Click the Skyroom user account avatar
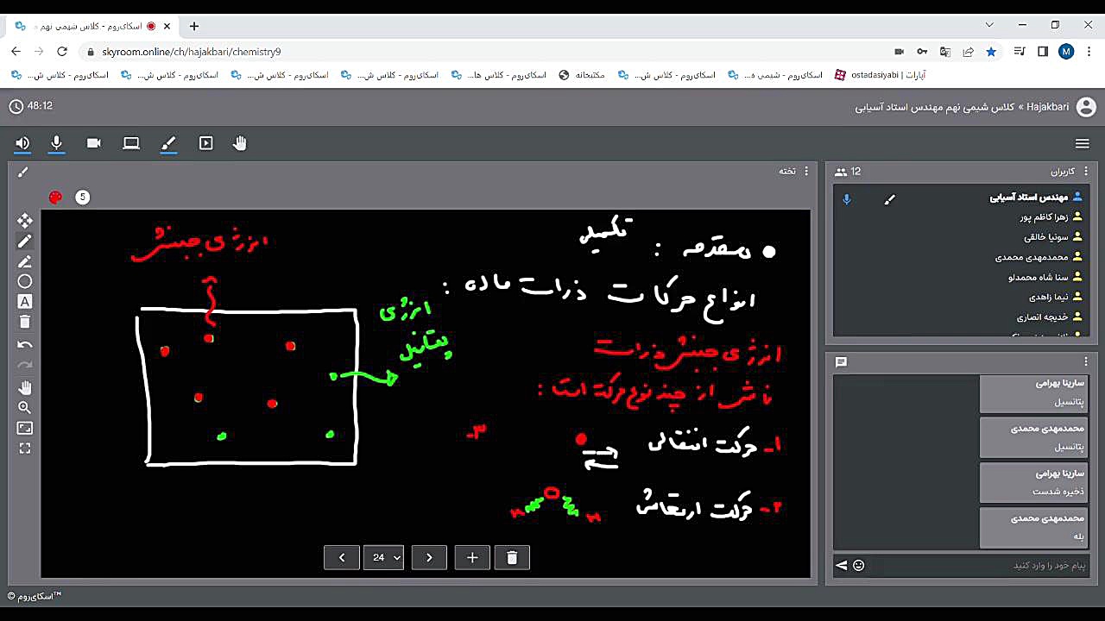 point(1086,107)
